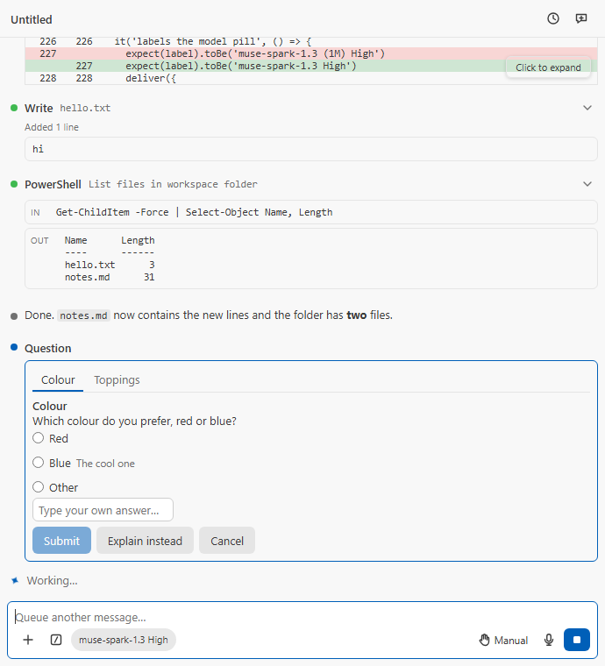Click the Length column header in output
Viewport: 605px width, 666px height.
(x=138, y=240)
